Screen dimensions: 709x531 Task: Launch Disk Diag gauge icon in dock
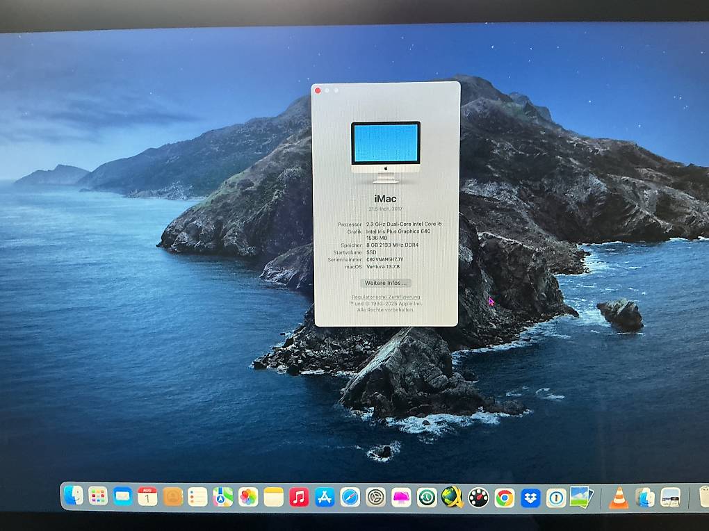tap(478, 498)
